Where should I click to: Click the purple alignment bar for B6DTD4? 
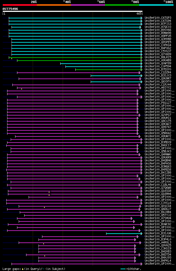pyautogui.click(x=83, y=255)
